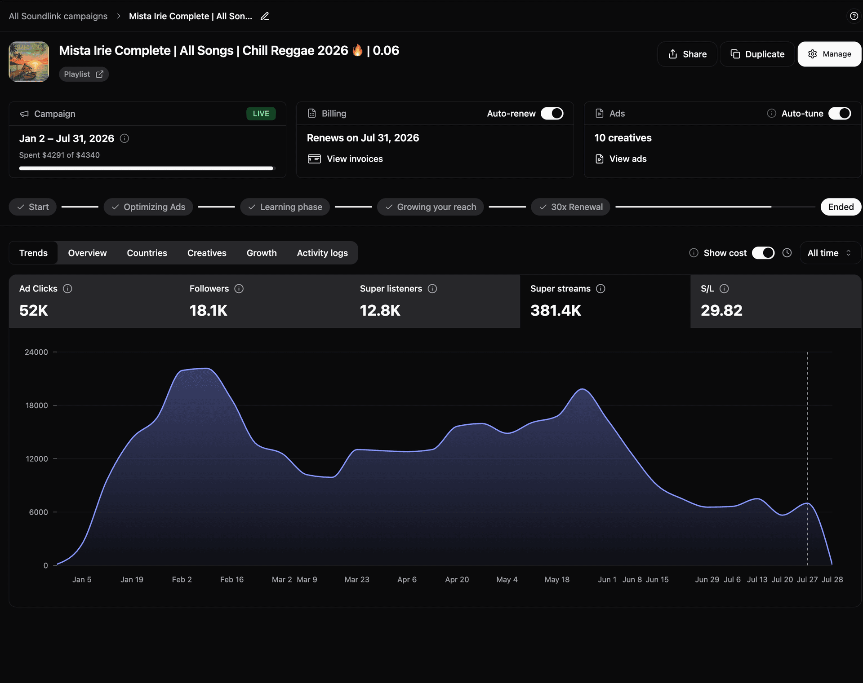Click the Growing your reach stage chip
863x683 pixels.
pos(431,207)
